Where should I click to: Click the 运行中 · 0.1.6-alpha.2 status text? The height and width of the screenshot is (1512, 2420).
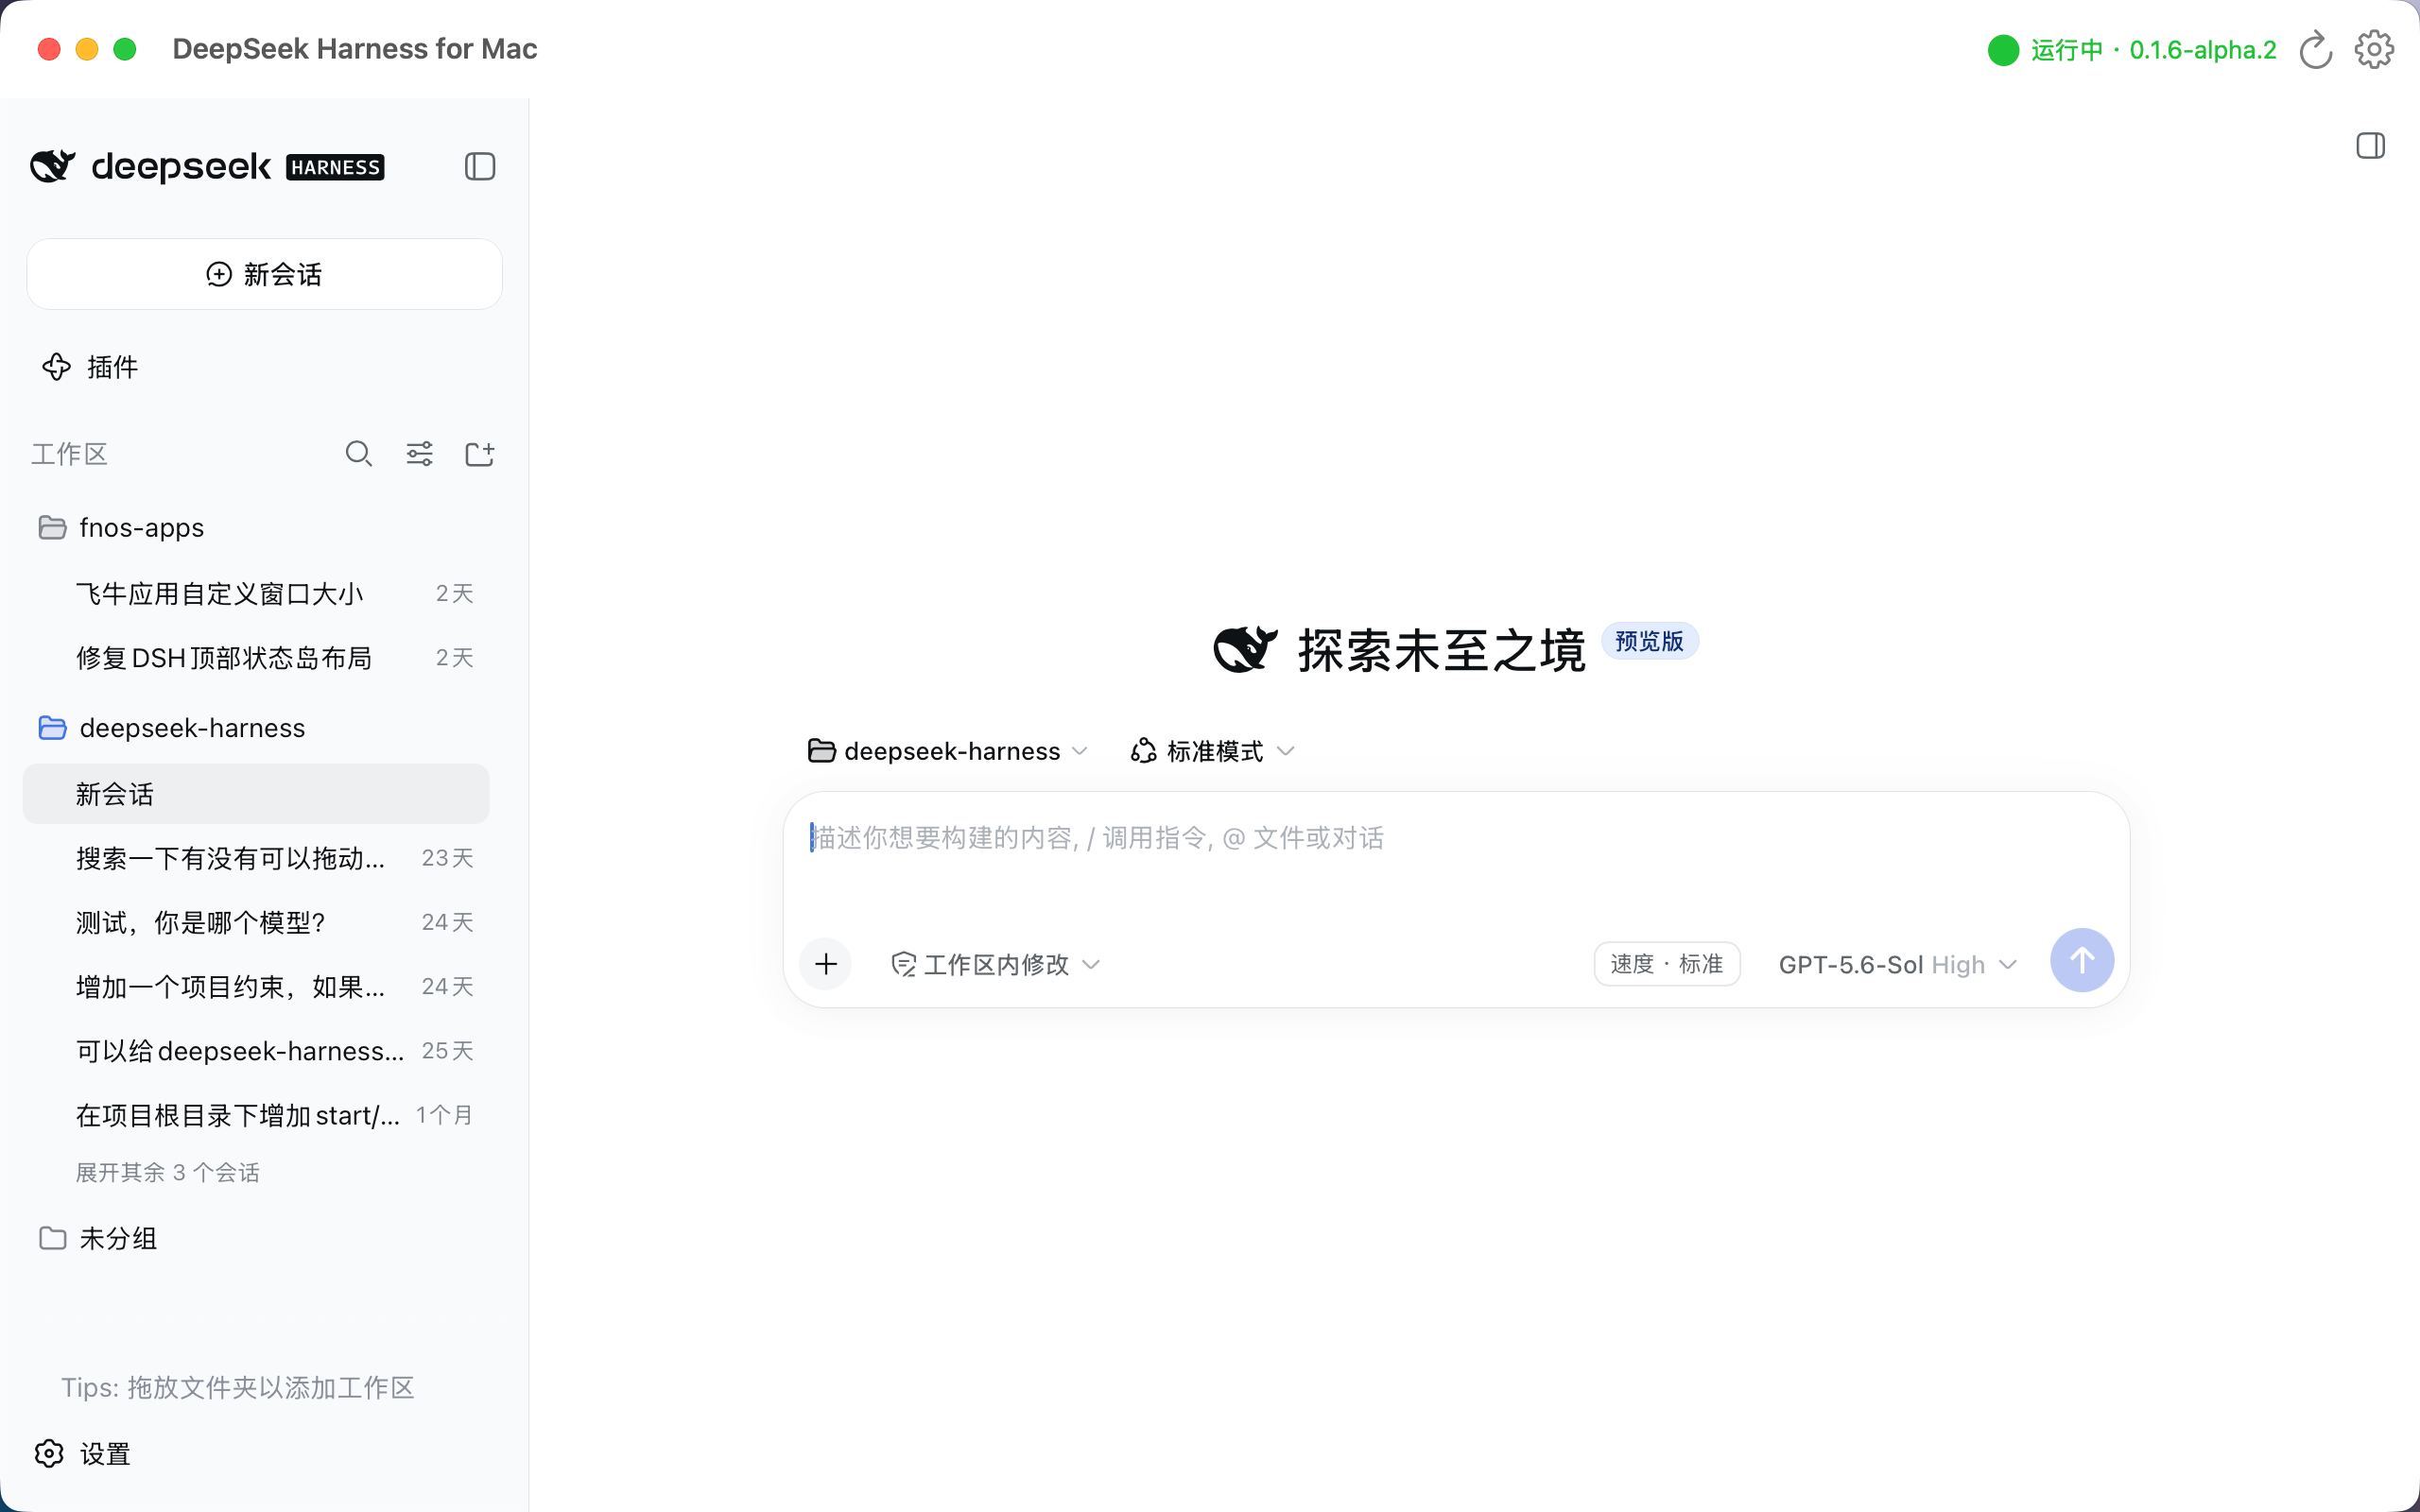pyautogui.click(x=2154, y=50)
